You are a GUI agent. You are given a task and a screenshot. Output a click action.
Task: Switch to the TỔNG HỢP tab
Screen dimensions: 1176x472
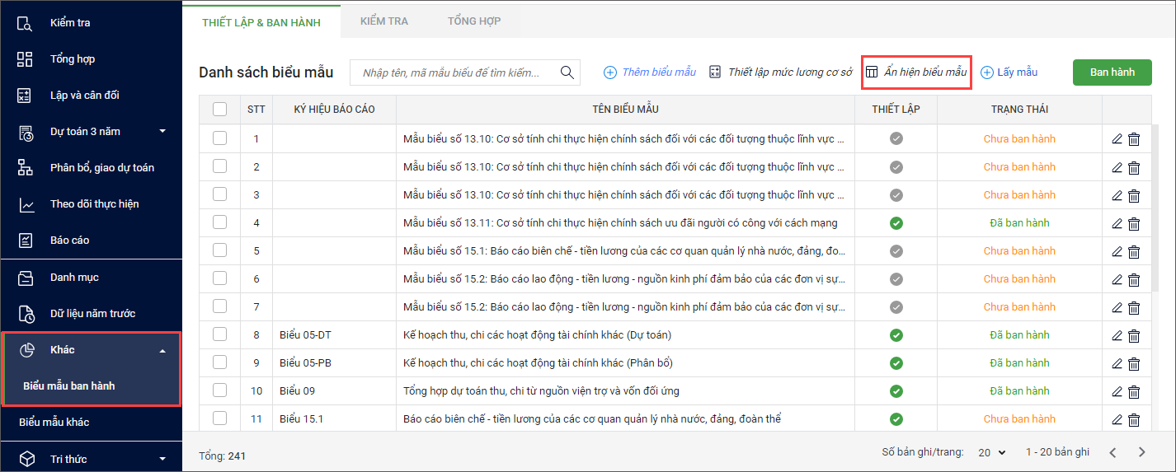tap(473, 21)
